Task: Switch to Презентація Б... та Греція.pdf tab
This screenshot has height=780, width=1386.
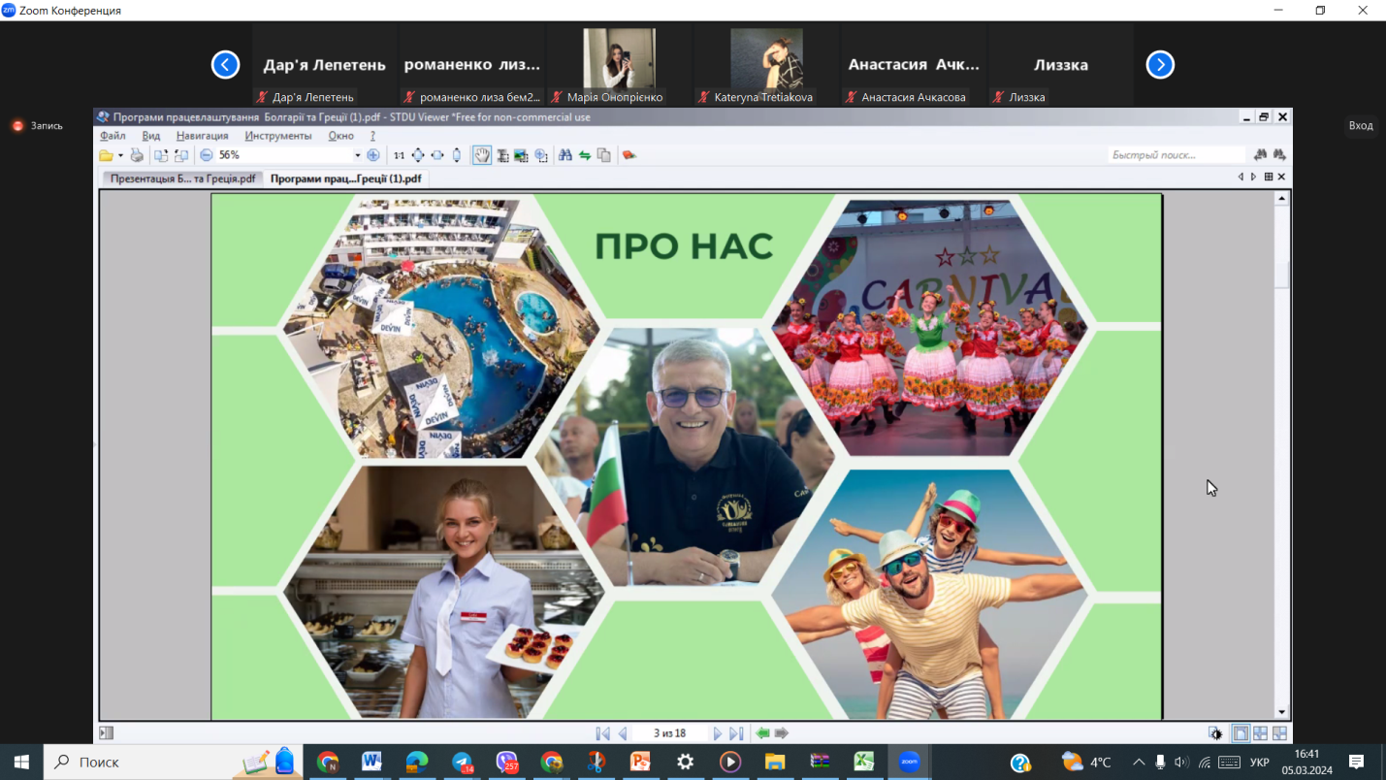Action: (x=182, y=179)
